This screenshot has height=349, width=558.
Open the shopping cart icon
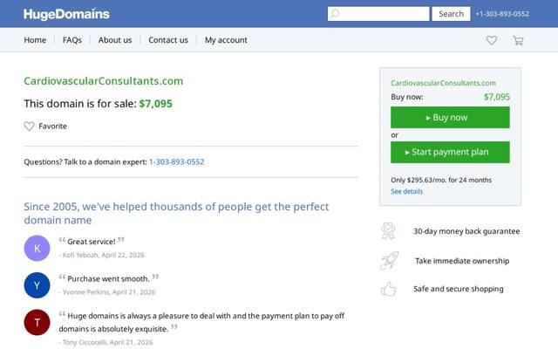click(x=518, y=40)
